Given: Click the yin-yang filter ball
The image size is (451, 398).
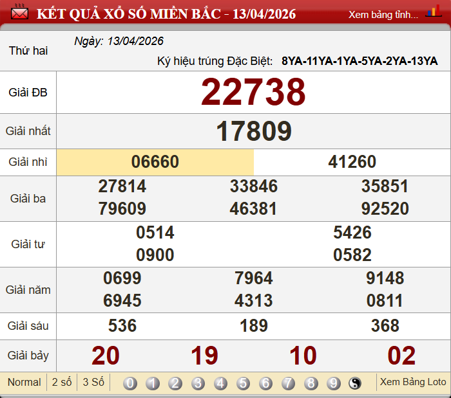Looking at the screenshot, I should [x=355, y=383].
